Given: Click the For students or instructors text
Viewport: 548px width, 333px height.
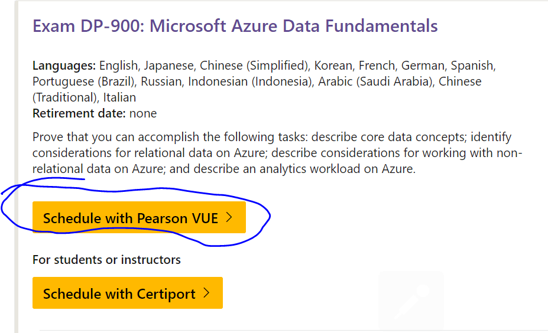Looking at the screenshot, I should pos(106,260).
